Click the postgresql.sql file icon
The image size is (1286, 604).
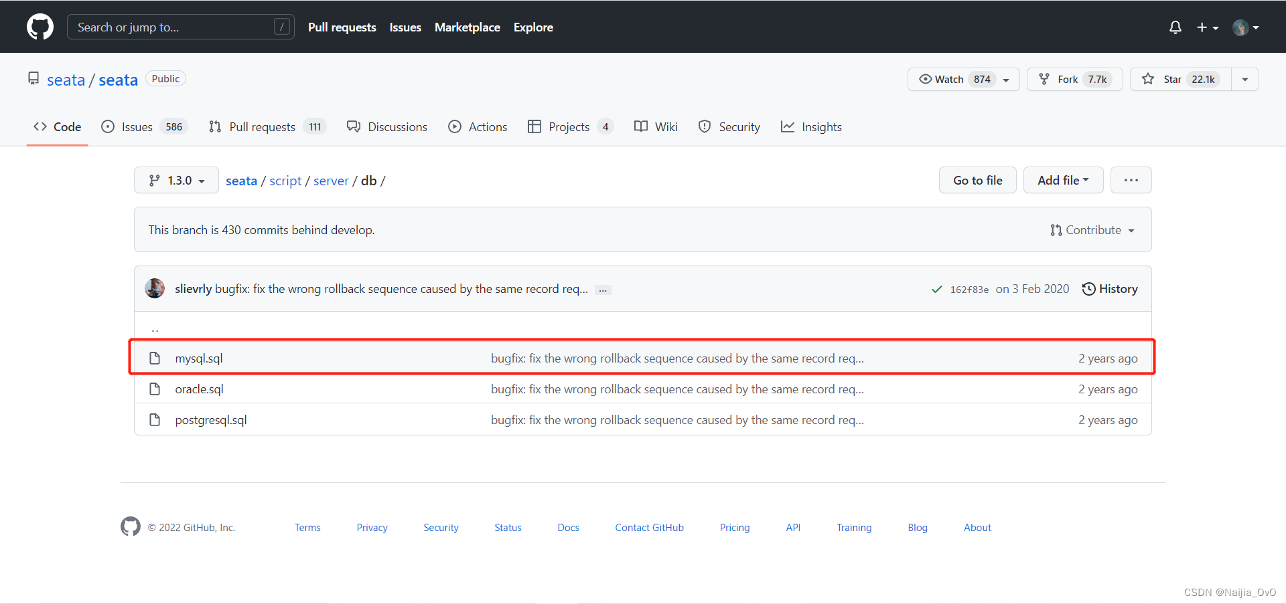pos(155,420)
